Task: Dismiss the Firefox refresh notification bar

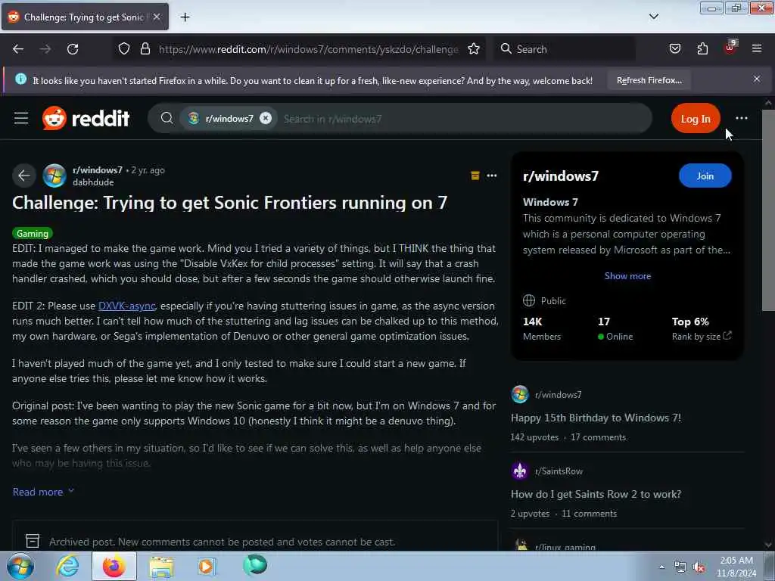Action: 756,79
